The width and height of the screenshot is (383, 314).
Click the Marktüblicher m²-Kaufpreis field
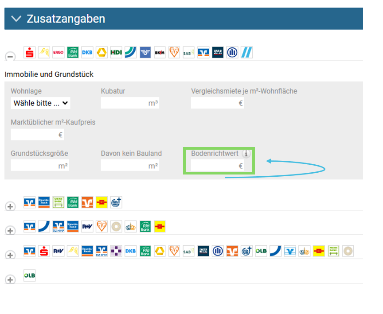[37, 135]
